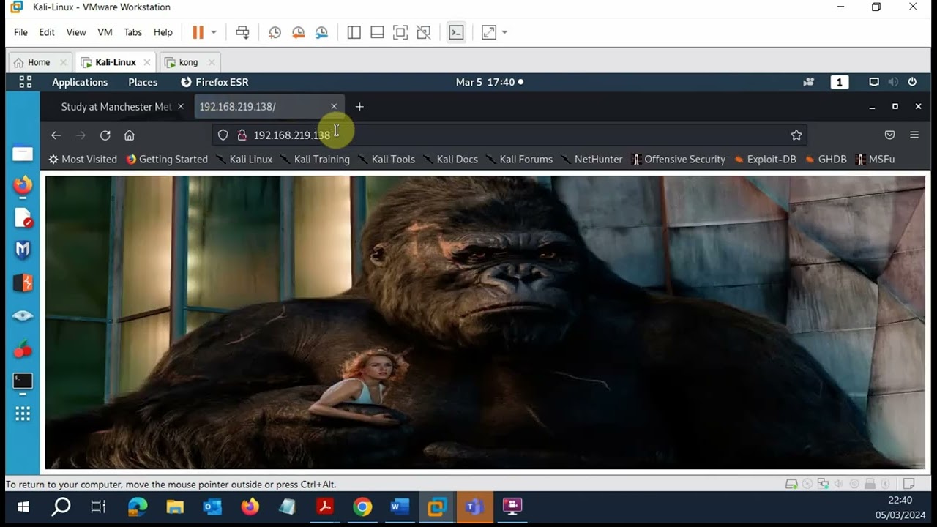Open Metasploit icon in Kali dock
Screen dimensions: 937x527
(23, 250)
